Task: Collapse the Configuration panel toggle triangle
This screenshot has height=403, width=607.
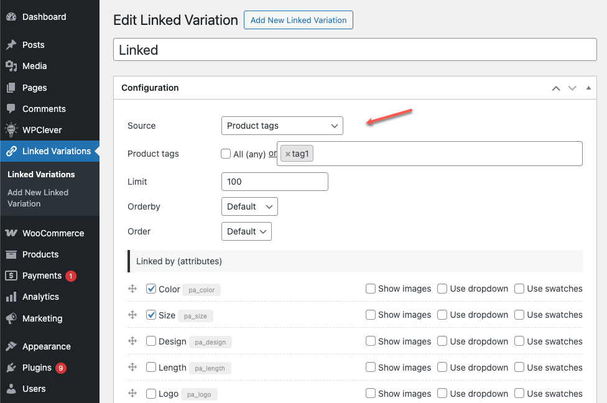Action: 588,88
